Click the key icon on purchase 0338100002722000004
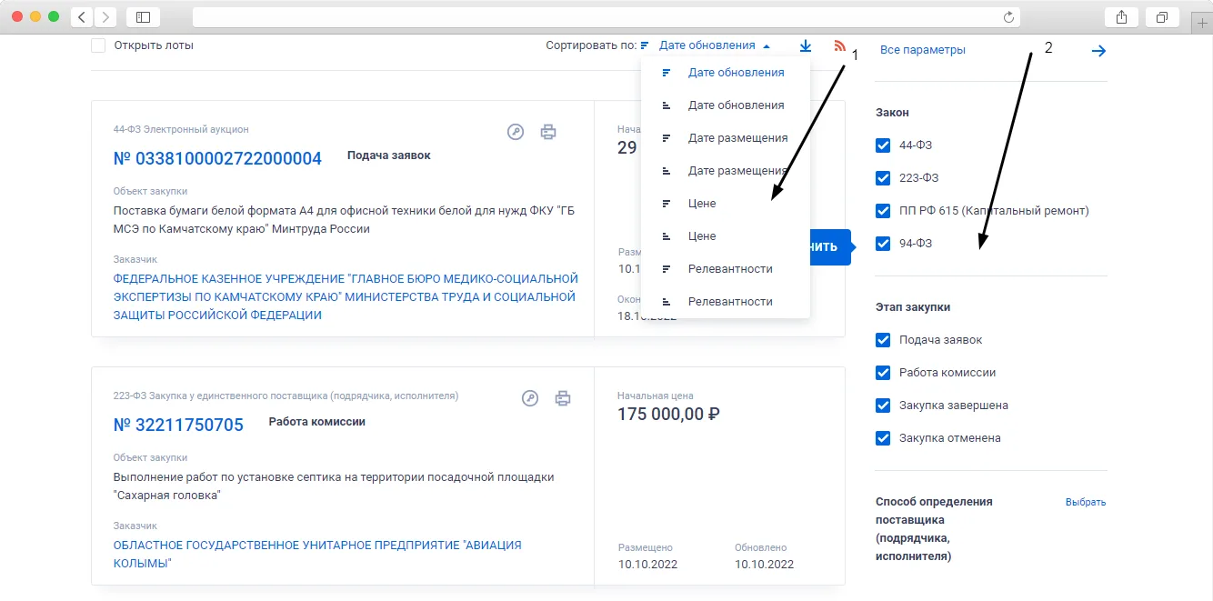The image size is (1213, 601). click(x=516, y=132)
